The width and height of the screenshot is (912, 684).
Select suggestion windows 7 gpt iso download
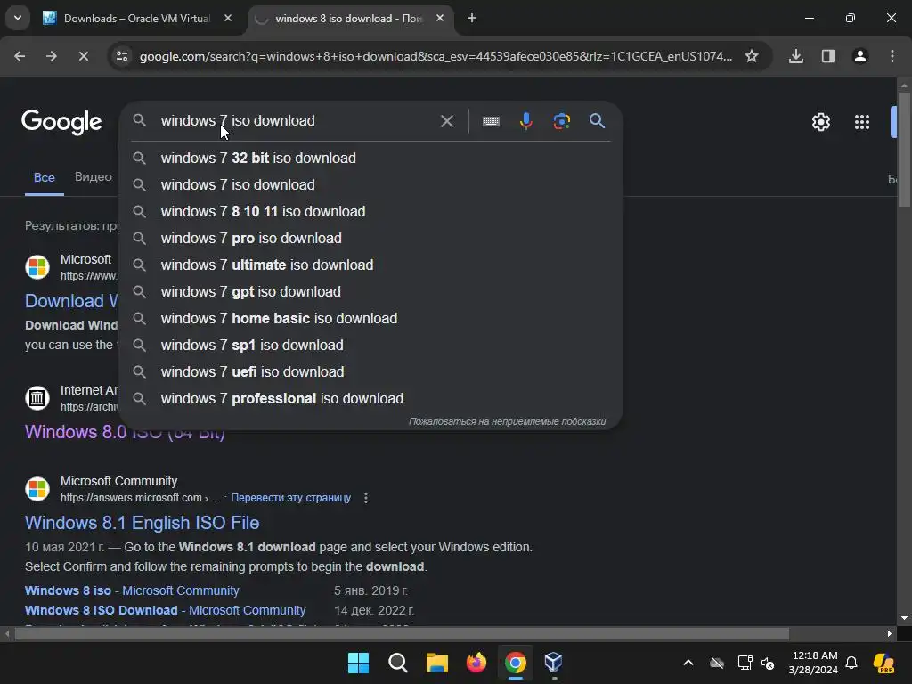click(371, 292)
